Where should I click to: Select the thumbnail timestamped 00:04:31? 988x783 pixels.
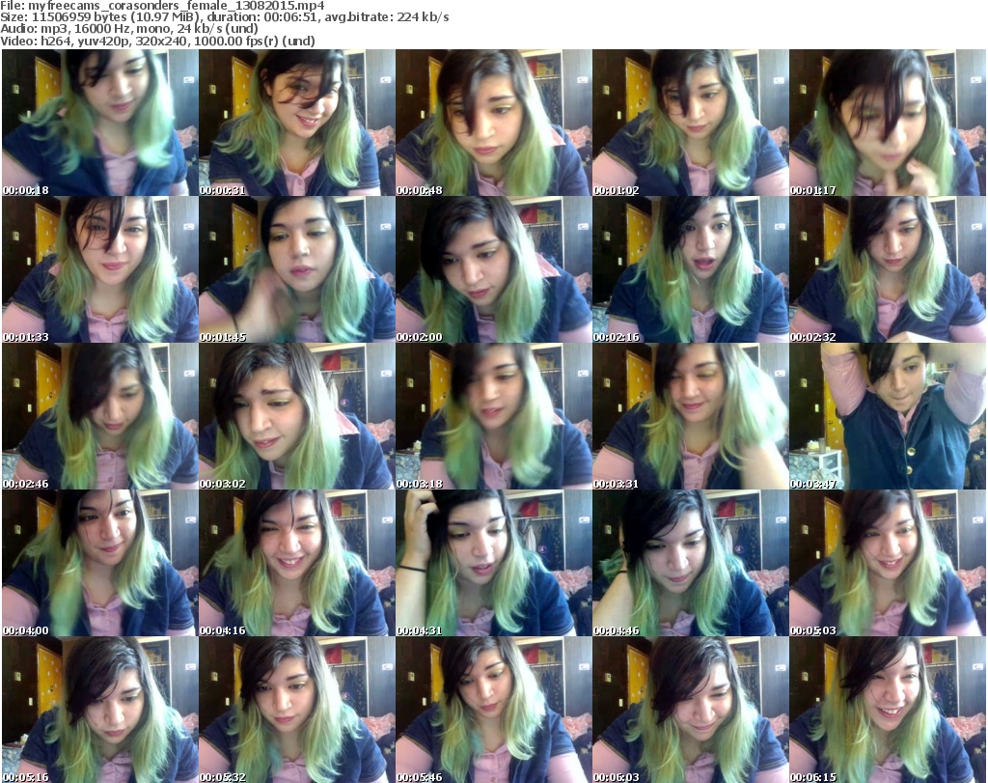click(x=493, y=563)
